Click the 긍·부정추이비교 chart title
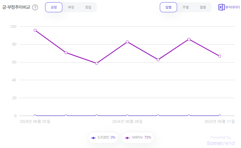The height and width of the screenshot is (148, 241). [16, 7]
